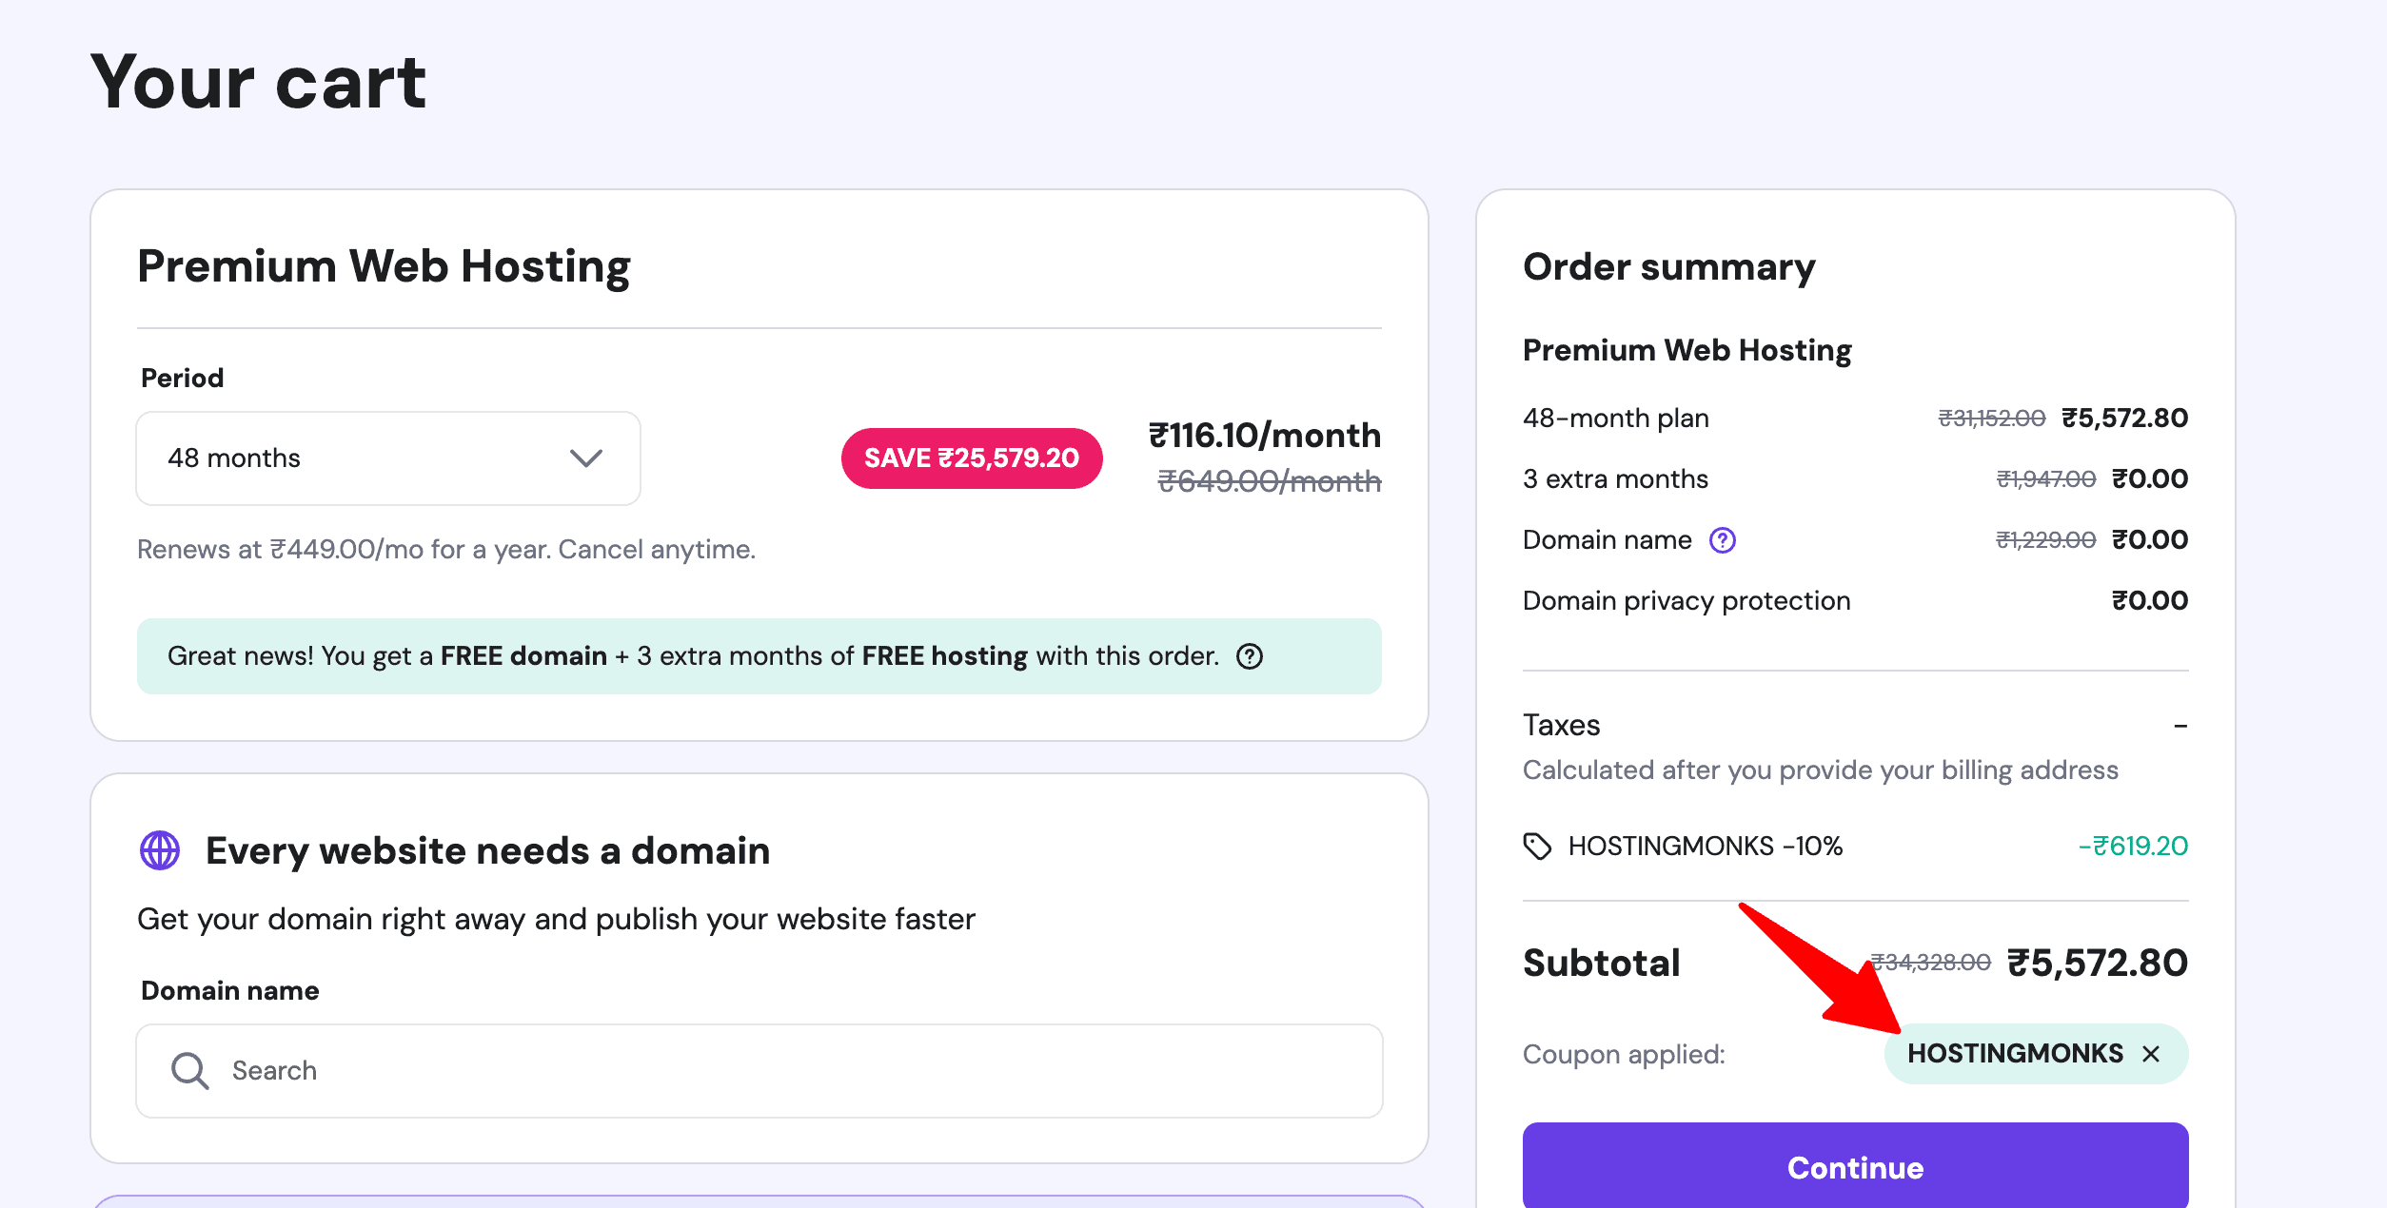Click the discounted -₹619.20 amount

pyautogui.click(x=2135, y=845)
